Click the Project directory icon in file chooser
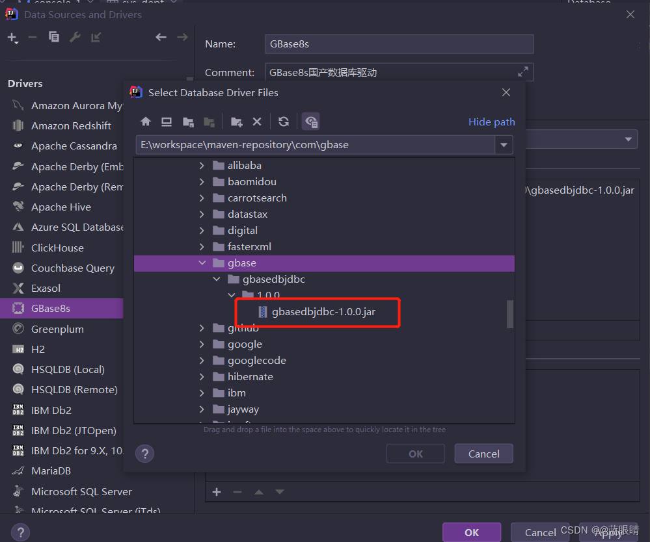 [188, 122]
